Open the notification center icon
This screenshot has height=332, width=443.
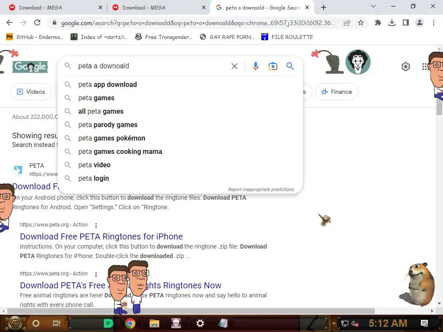coord(424,323)
